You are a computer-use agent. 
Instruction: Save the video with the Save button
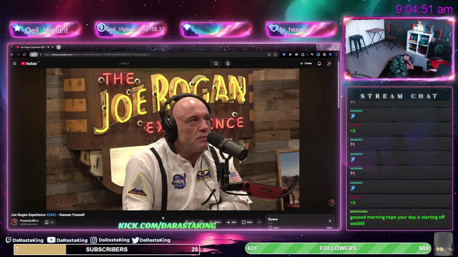pos(247,222)
